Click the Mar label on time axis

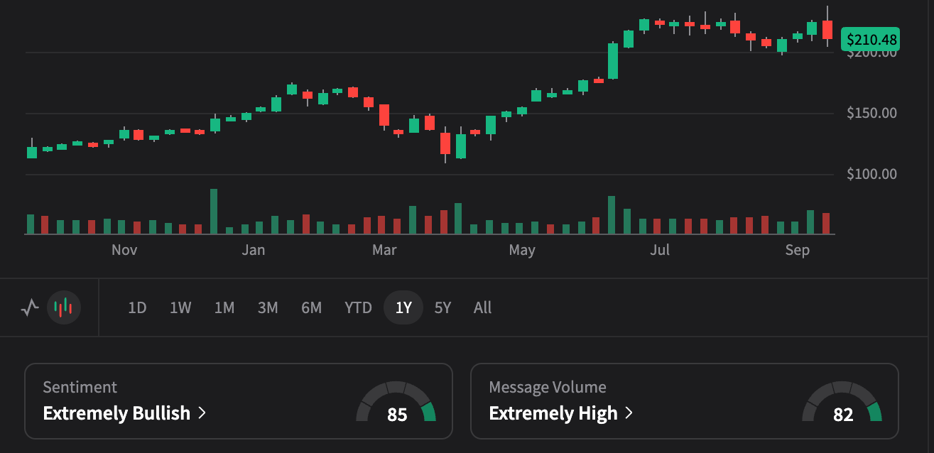click(x=384, y=250)
